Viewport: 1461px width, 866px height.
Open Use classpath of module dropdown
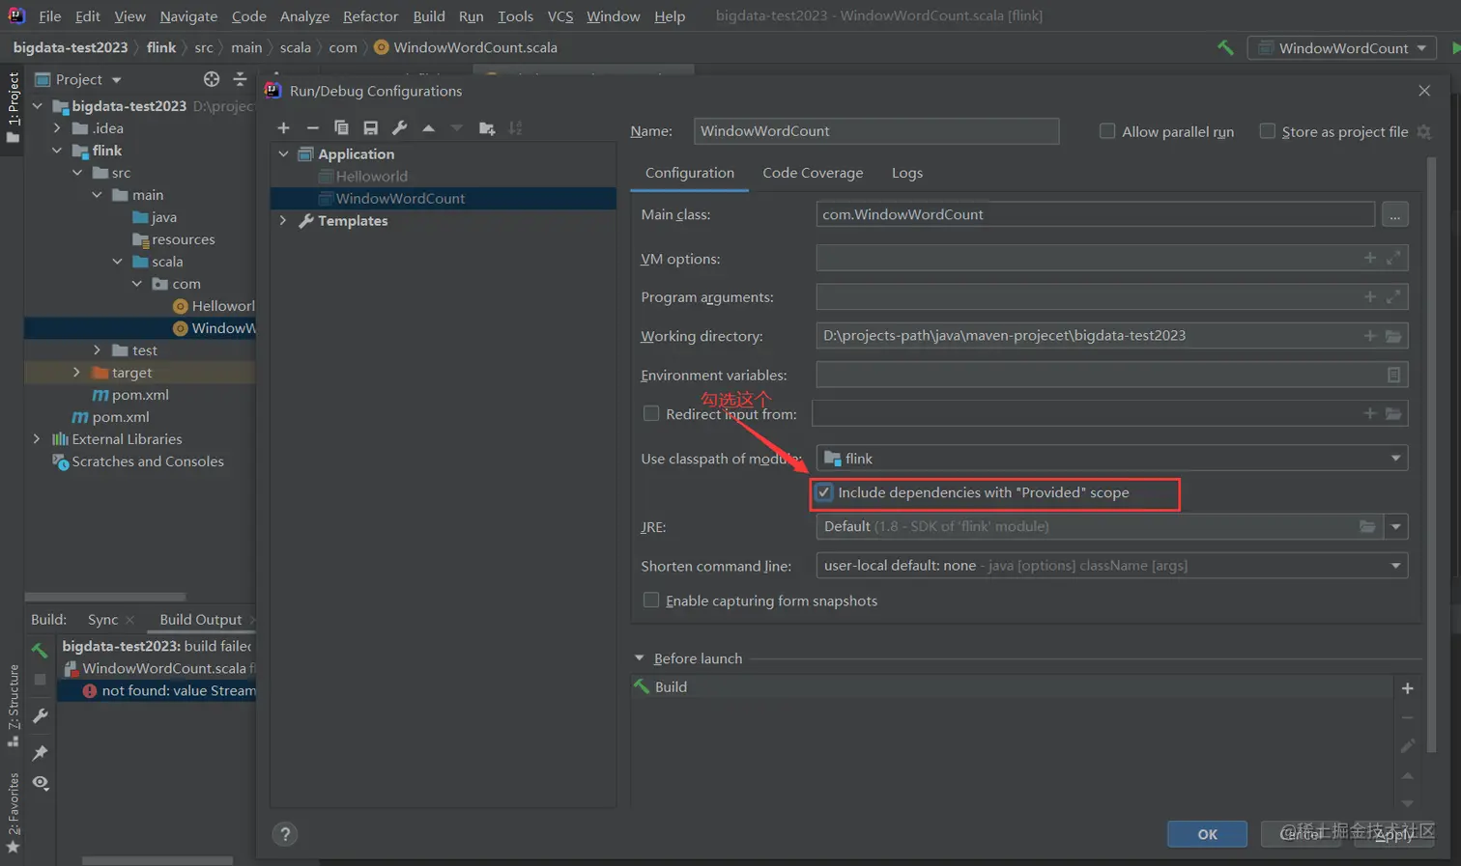click(x=1111, y=458)
